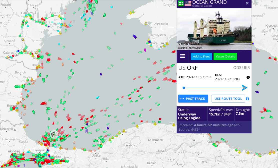The image size is (278, 168).
Task: Click the origin port US ORF
Action: pyautogui.click(x=188, y=68)
